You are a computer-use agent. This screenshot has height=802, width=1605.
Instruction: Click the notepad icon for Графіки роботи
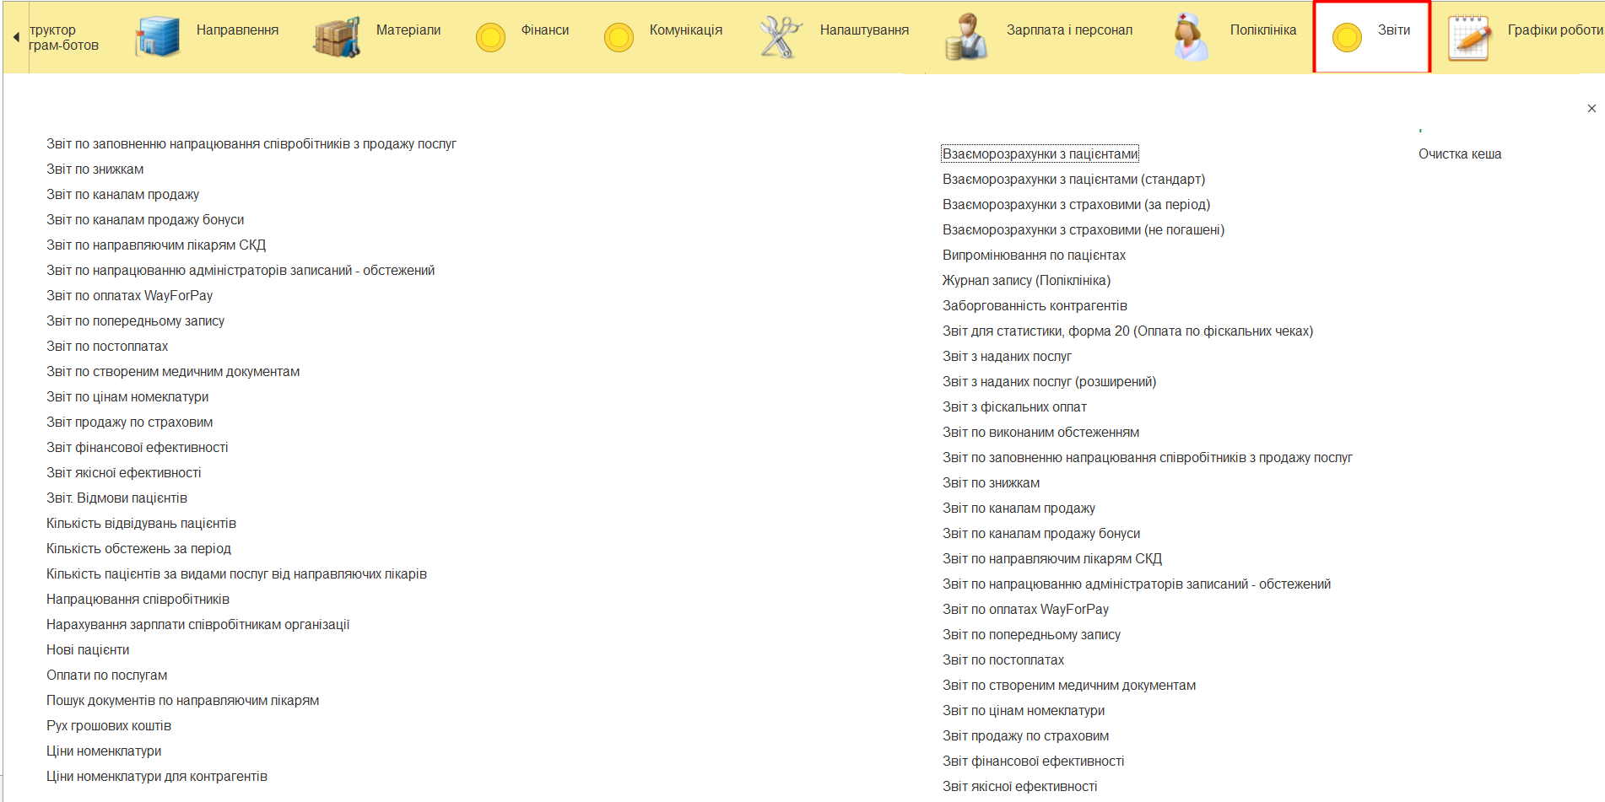pos(1468,37)
